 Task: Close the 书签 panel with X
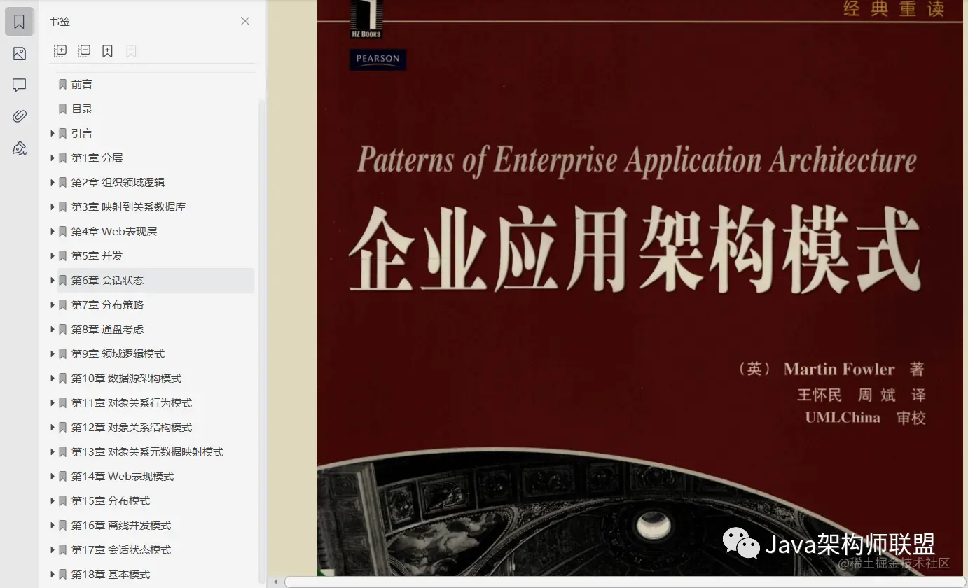[245, 21]
